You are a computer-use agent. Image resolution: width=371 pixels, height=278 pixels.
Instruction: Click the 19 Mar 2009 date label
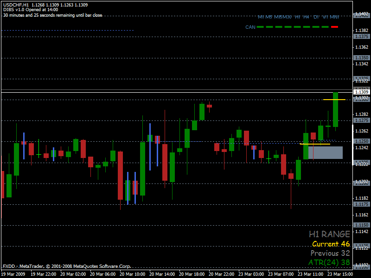[x=13, y=274]
